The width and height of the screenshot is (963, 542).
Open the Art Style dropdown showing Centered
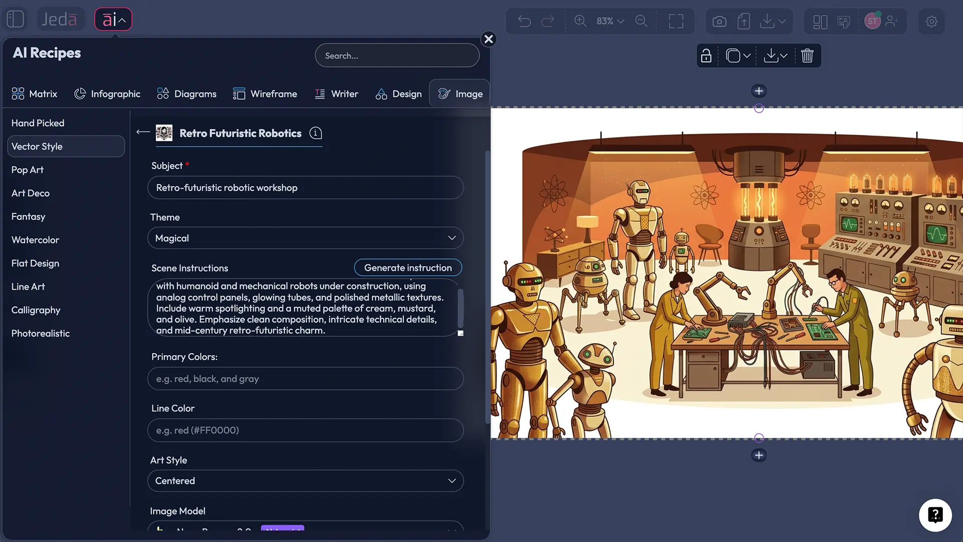(x=305, y=481)
